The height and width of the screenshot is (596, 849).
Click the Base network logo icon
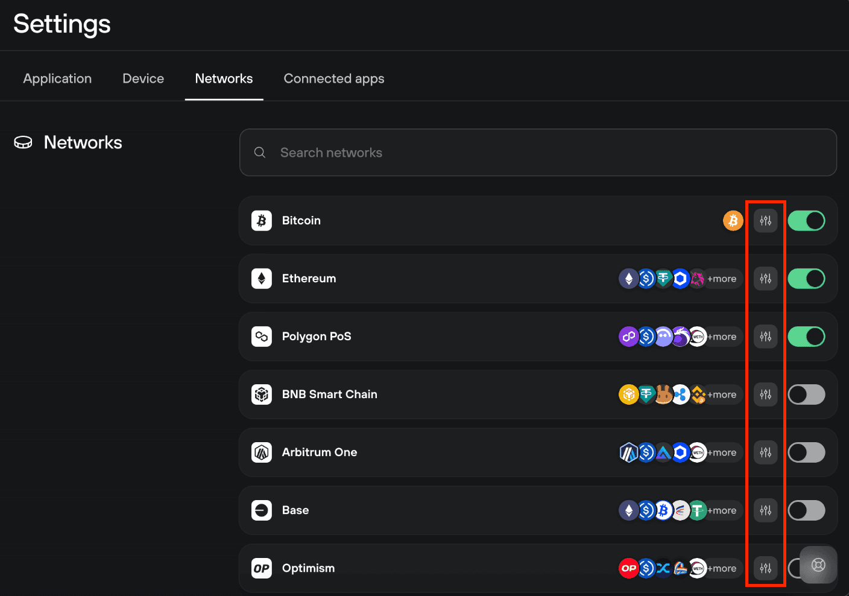pos(262,510)
